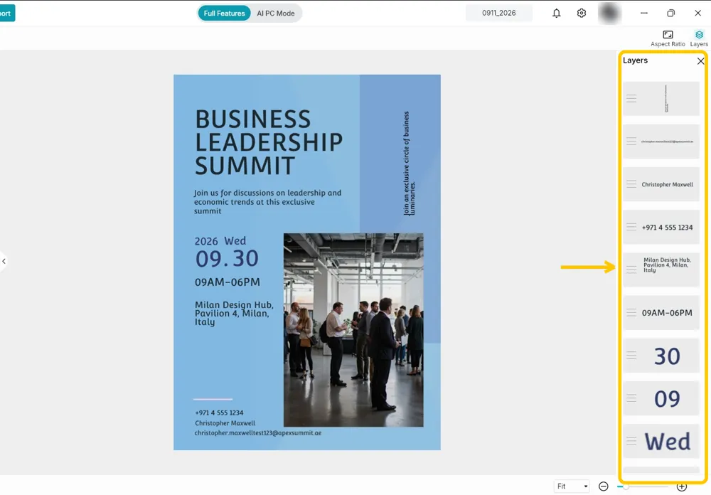This screenshot has height=495, width=711.
Task: Open the settings gear icon
Action: pyautogui.click(x=582, y=14)
